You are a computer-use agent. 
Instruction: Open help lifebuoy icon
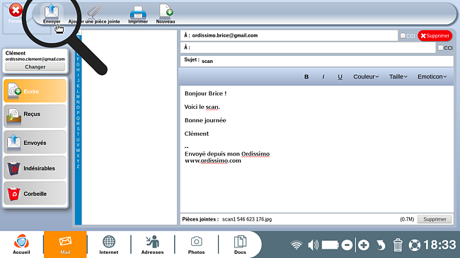click(x=415, y=245)
